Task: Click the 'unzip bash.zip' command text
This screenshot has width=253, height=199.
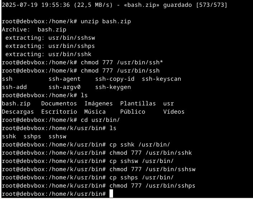Action: pos(106,21)
